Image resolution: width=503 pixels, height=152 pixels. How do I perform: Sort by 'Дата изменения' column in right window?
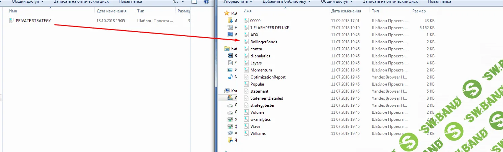coord(346,11)
